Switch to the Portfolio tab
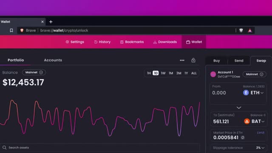The image size is (272, 153). 16,60
